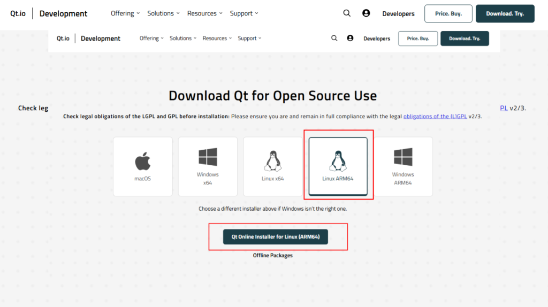The image size is (548, 307).
Task: Expand the Solutions dropdown in the larger top header
Action: [x=163, y=13]
